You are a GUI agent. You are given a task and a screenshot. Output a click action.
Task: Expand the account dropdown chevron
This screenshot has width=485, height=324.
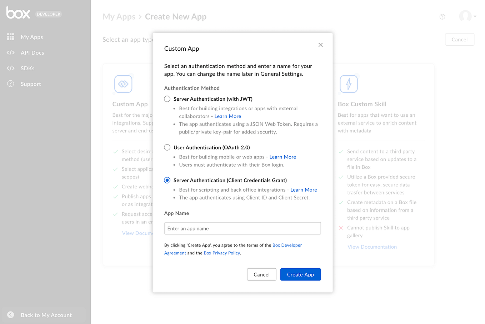point(475,16)
